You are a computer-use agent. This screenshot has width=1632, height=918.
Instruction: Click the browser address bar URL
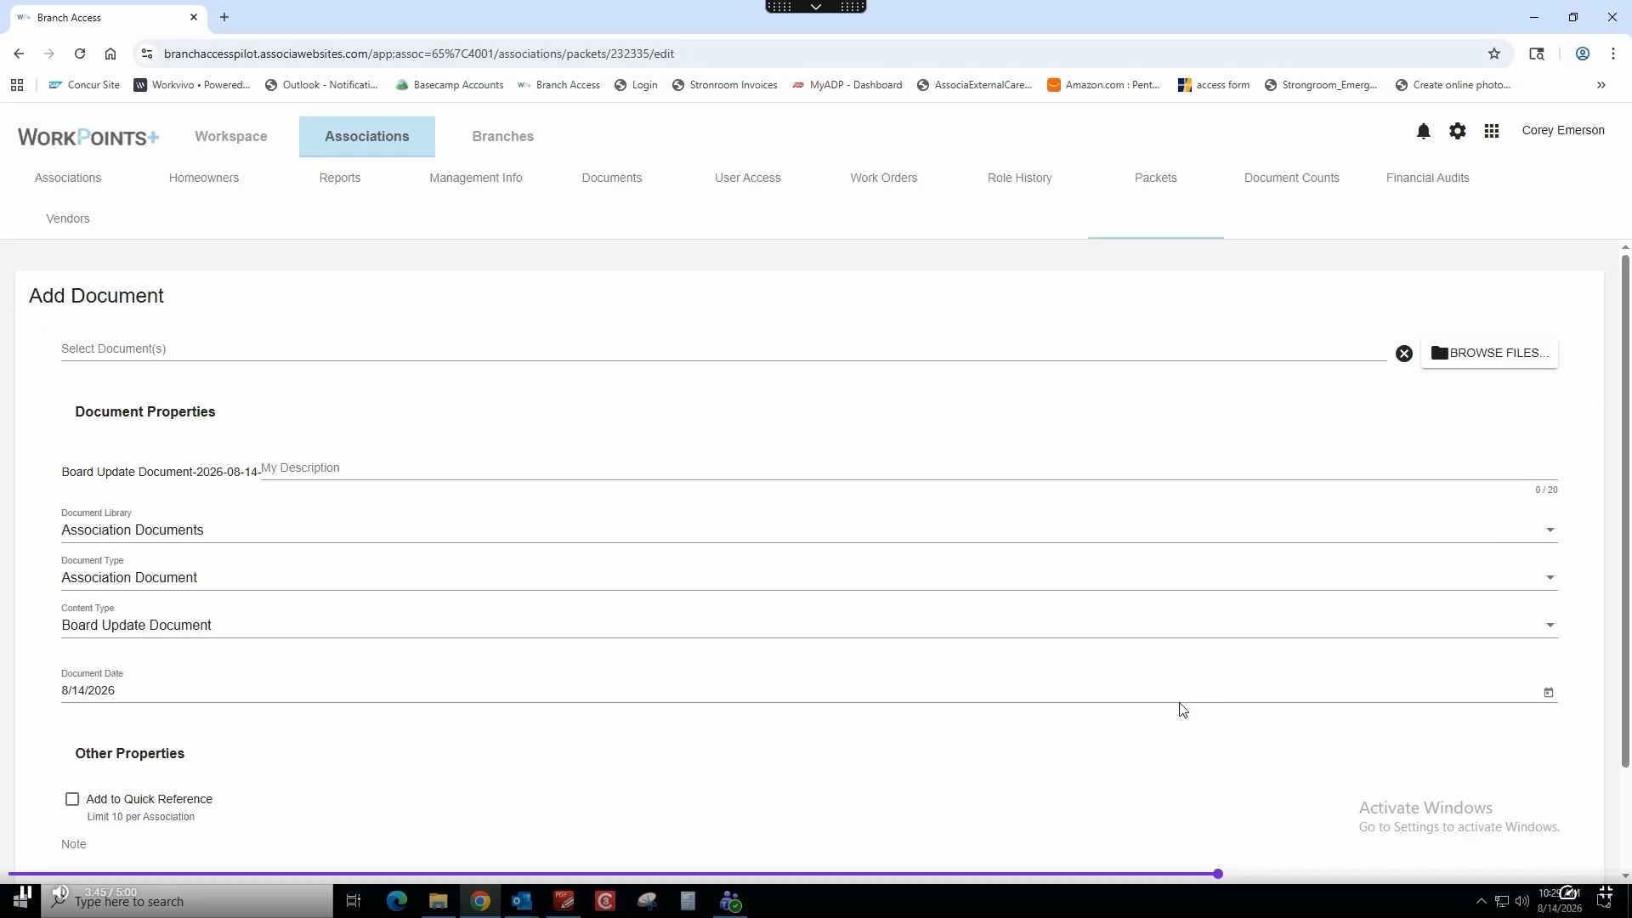click(419, 54)
